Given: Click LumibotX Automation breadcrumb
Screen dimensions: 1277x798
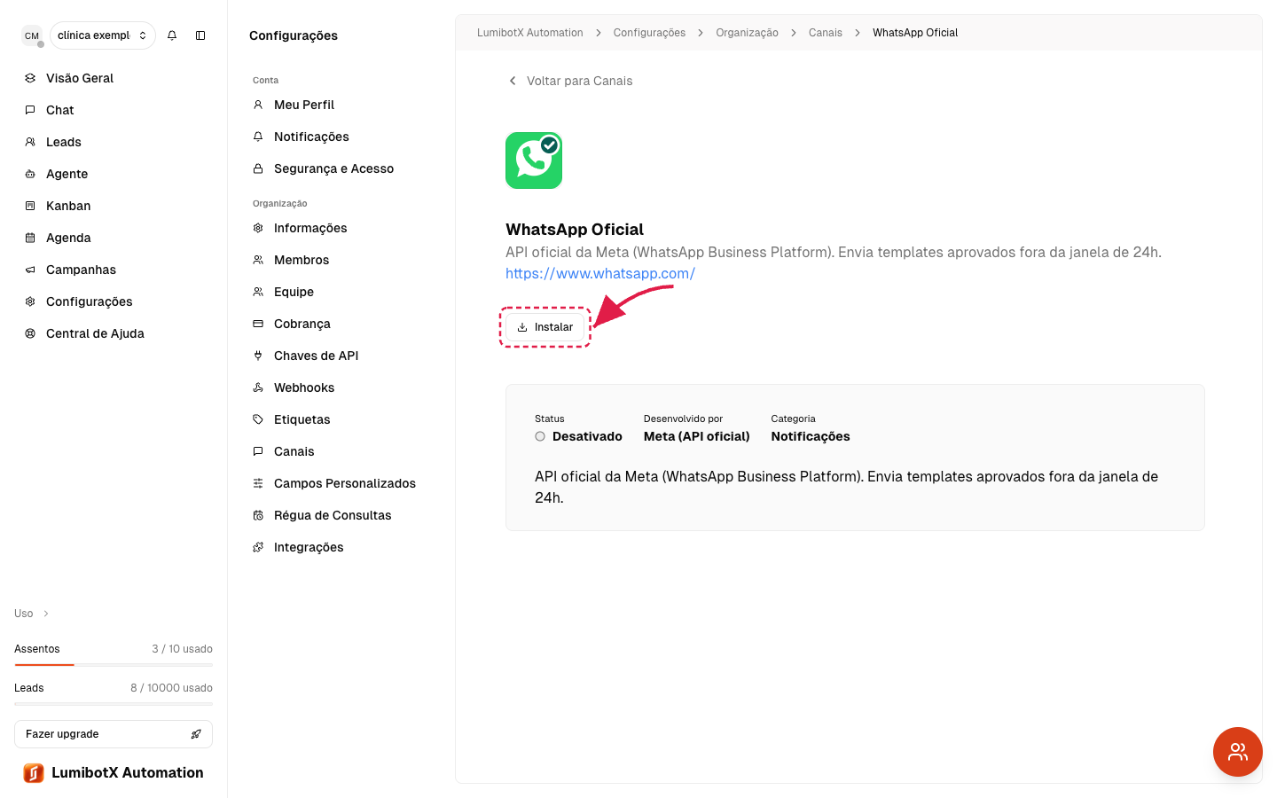Looking at the screenshot, I should click(529, 33).
